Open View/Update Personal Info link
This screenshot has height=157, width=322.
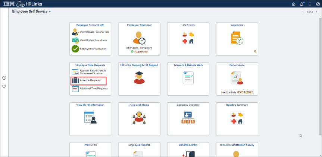(94, 32)
